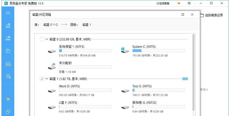Open the hamburger menu in the sidebar
Viewport: 230px width, 116px height.
(8, 13)
